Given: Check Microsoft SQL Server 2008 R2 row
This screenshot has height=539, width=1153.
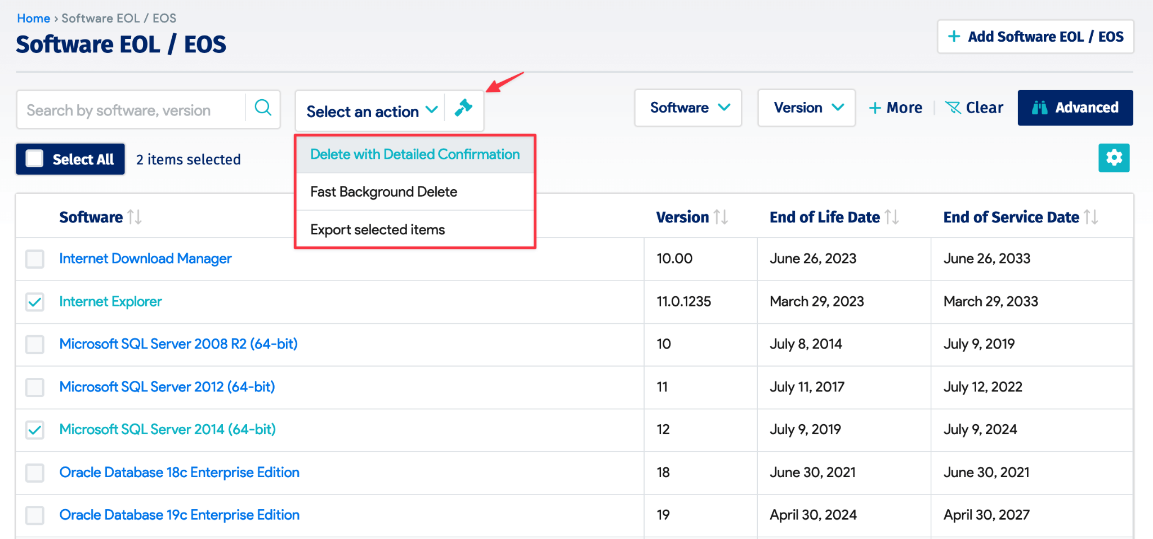Looking at the screenshot, I should (35, 344).
